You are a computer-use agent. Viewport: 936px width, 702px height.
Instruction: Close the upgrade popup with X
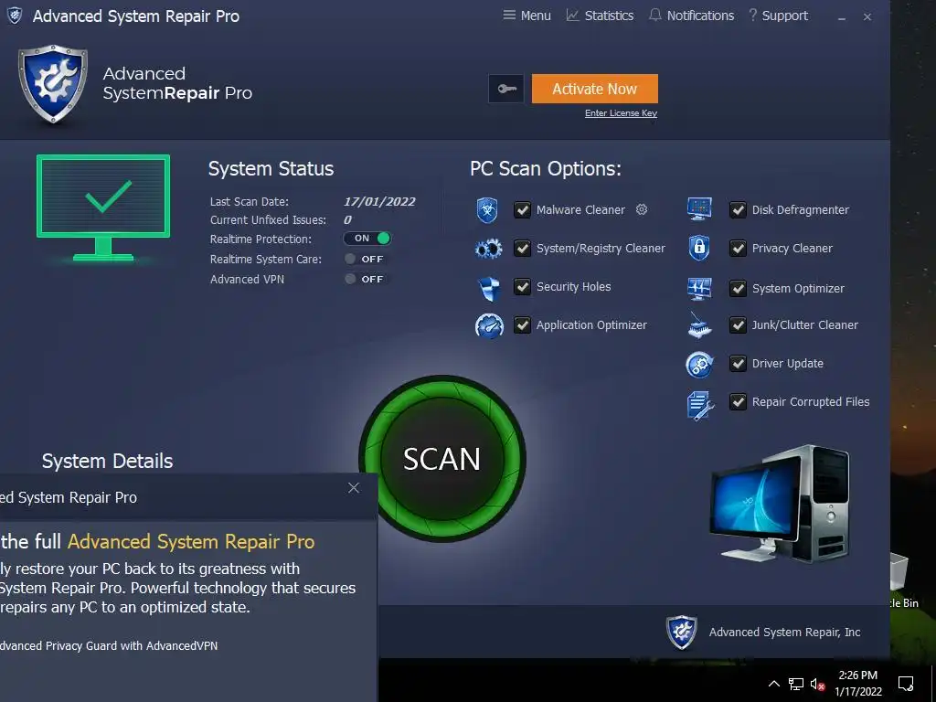pyautogui.click(x=354, y=488)
